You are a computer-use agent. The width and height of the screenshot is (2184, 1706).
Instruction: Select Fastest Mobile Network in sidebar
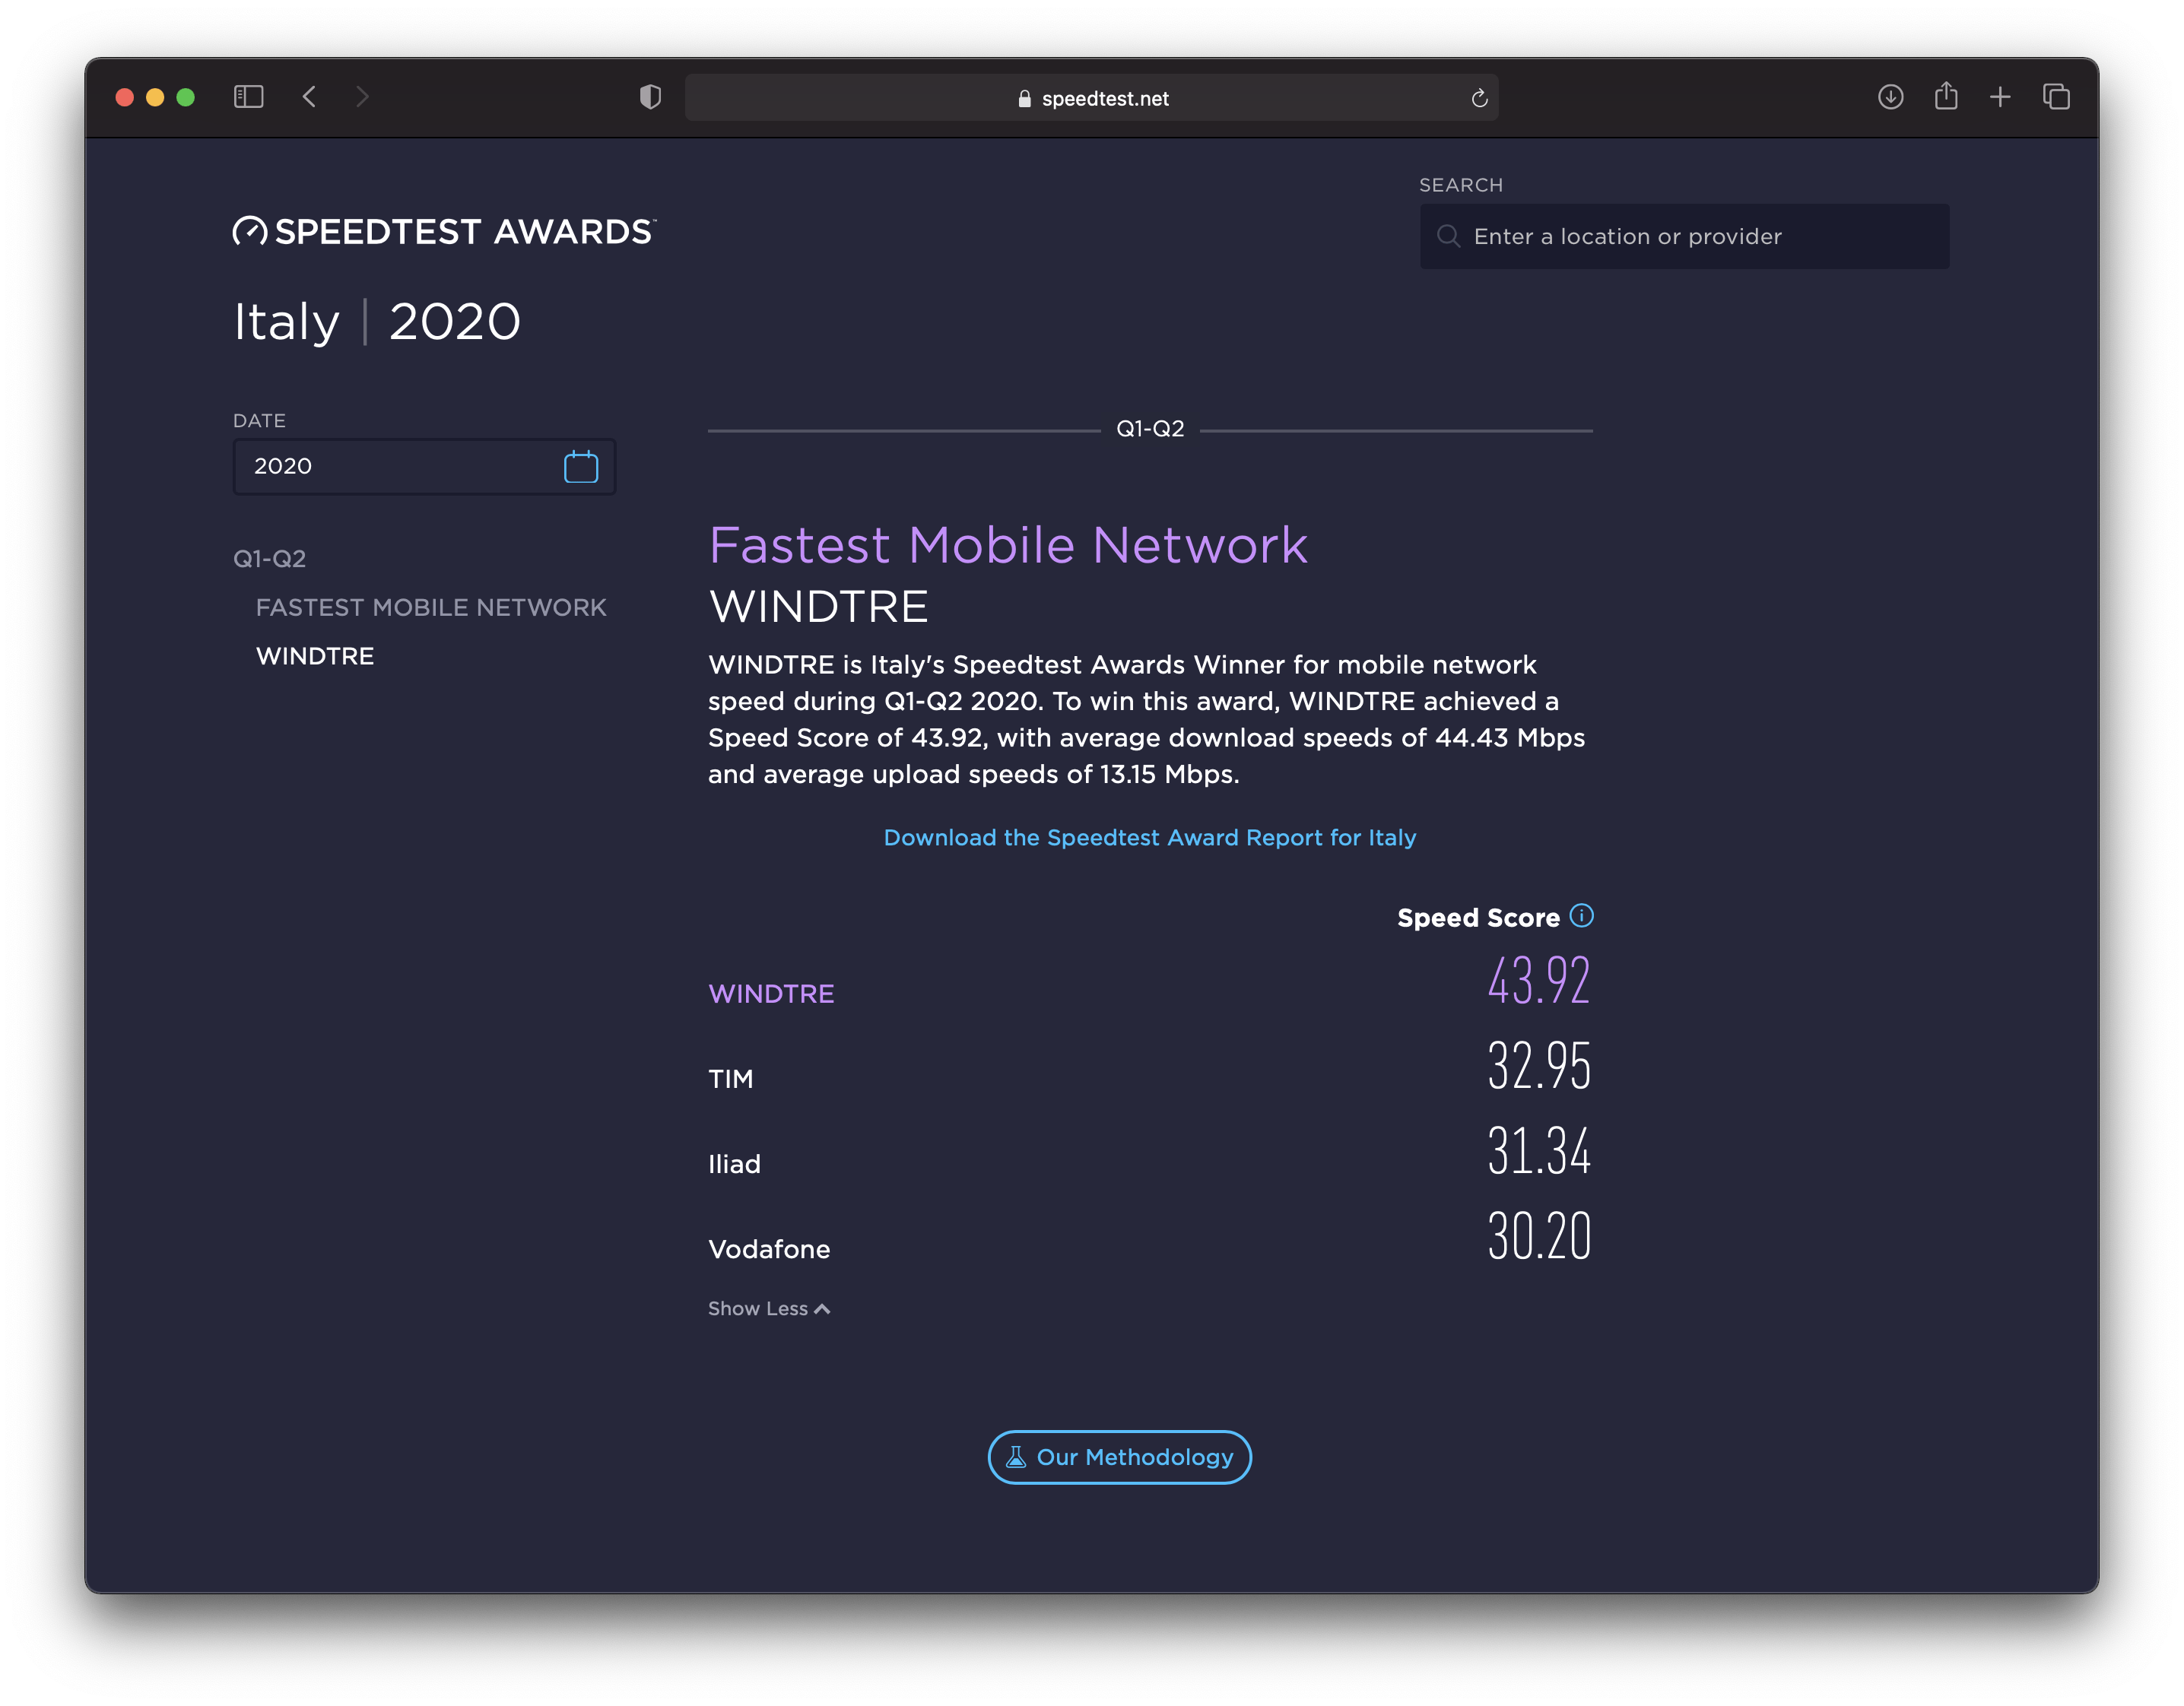point(431,607)
